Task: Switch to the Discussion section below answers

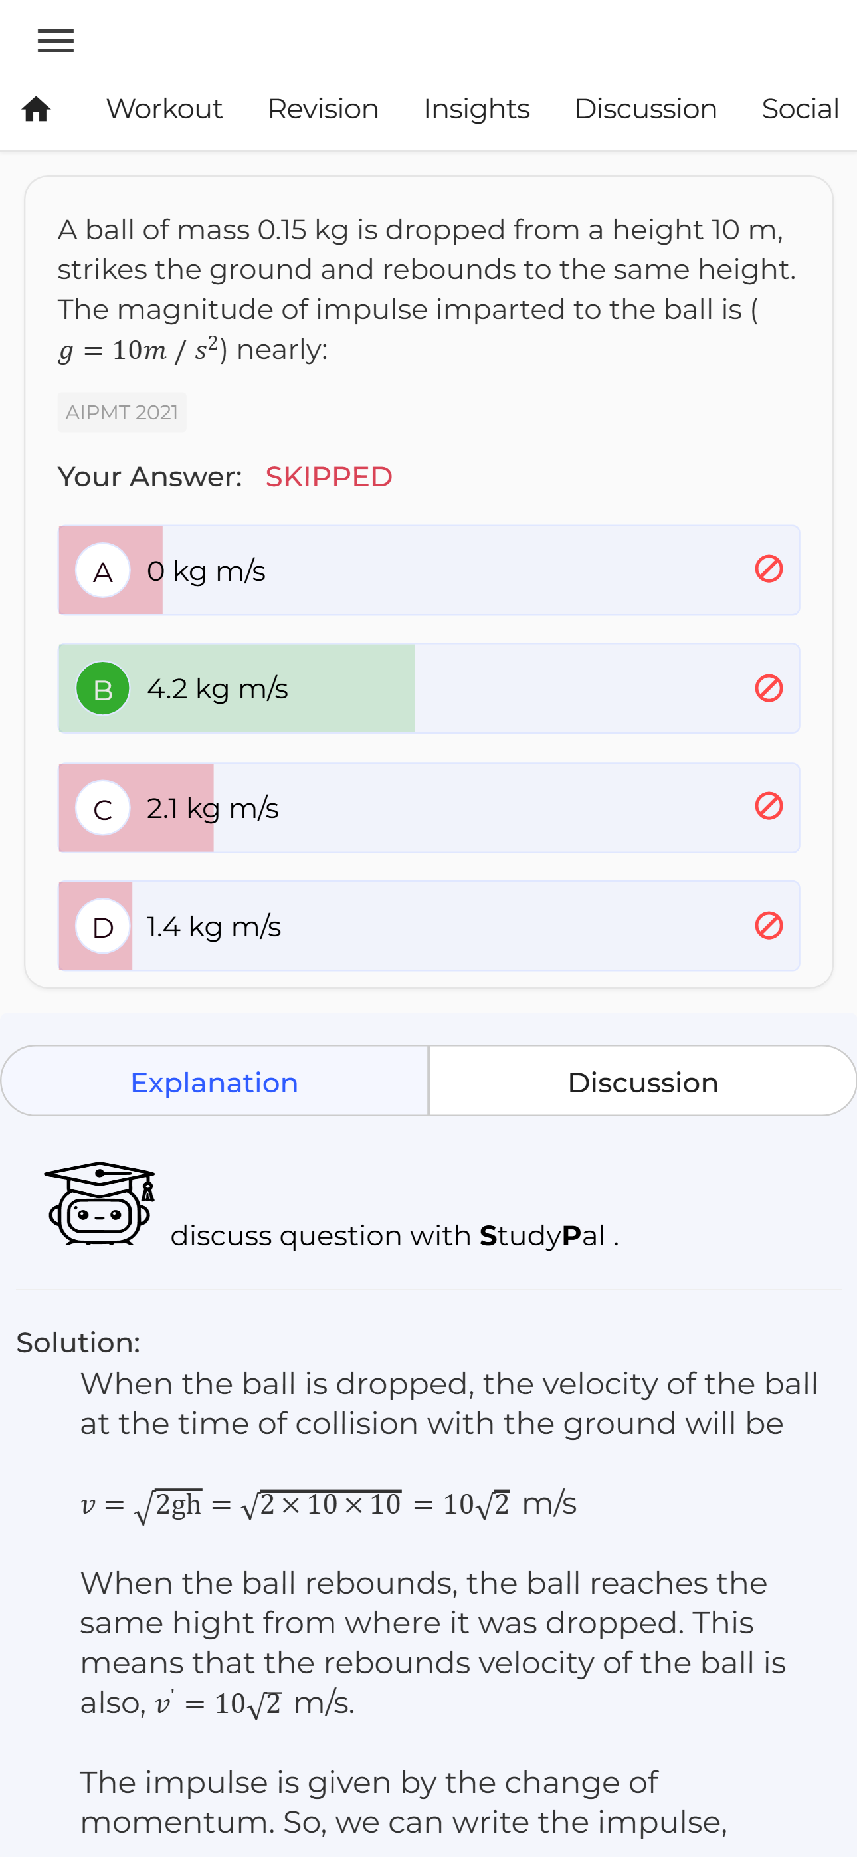Action: coord(643,1081)
